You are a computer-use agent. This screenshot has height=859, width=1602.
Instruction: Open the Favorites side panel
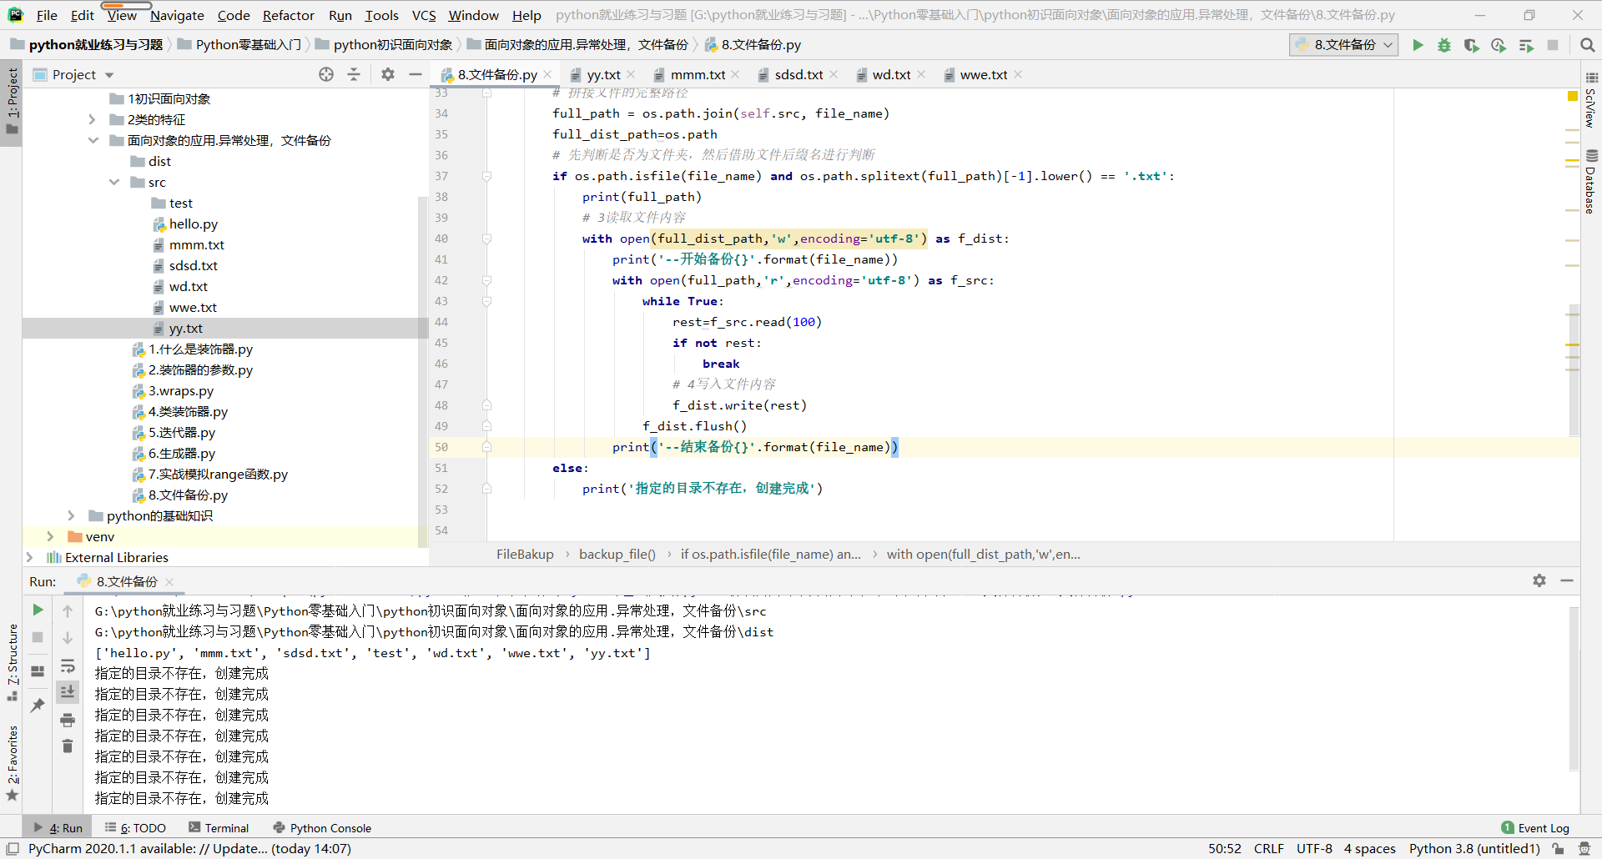click(x=13, y=763)
